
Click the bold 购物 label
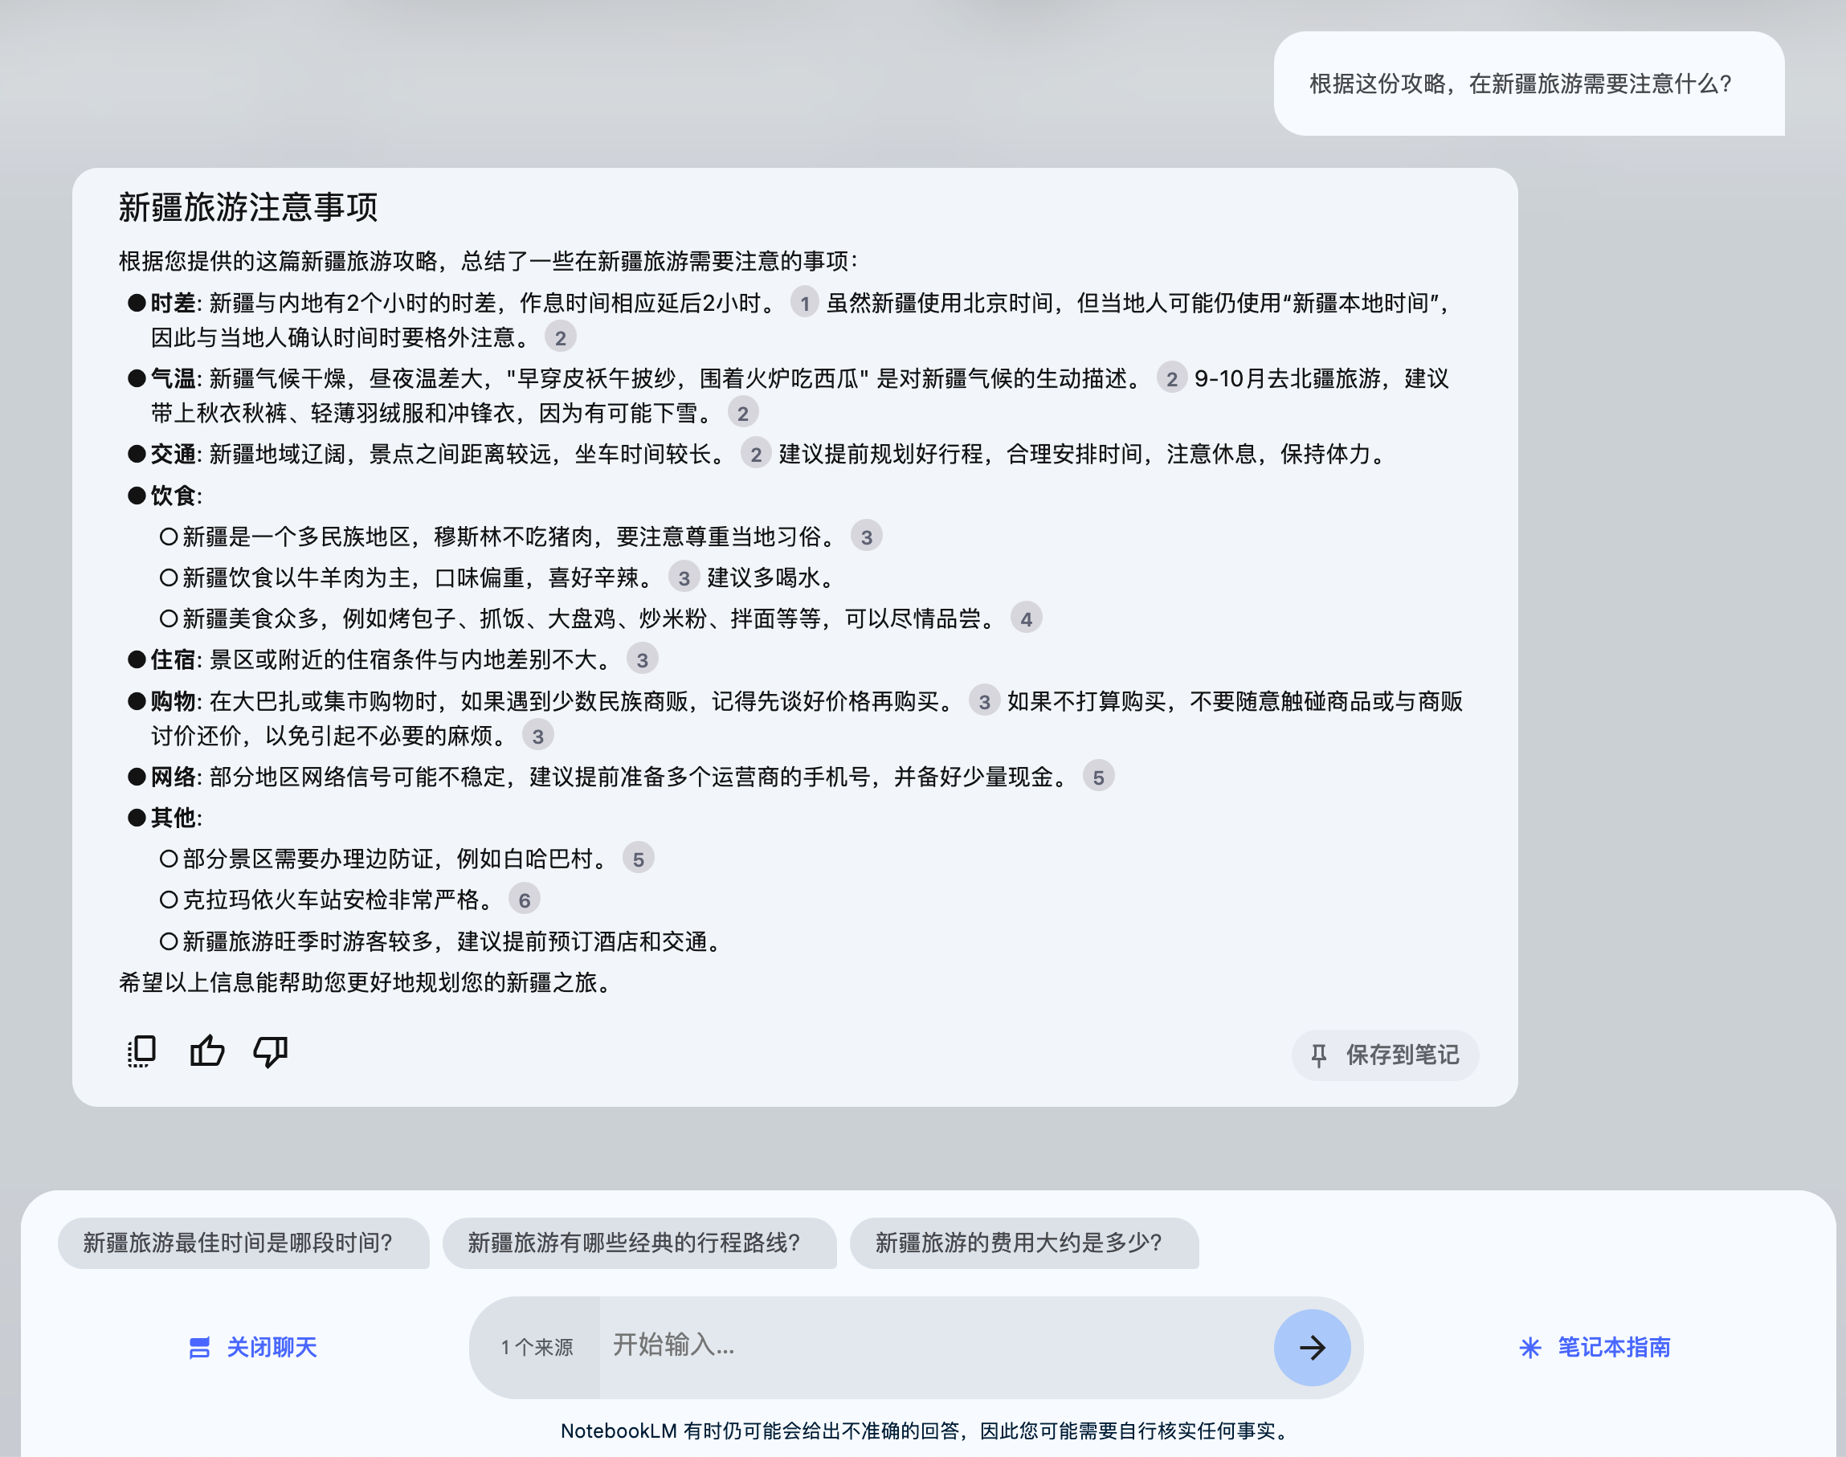click(x=174, y=701)
